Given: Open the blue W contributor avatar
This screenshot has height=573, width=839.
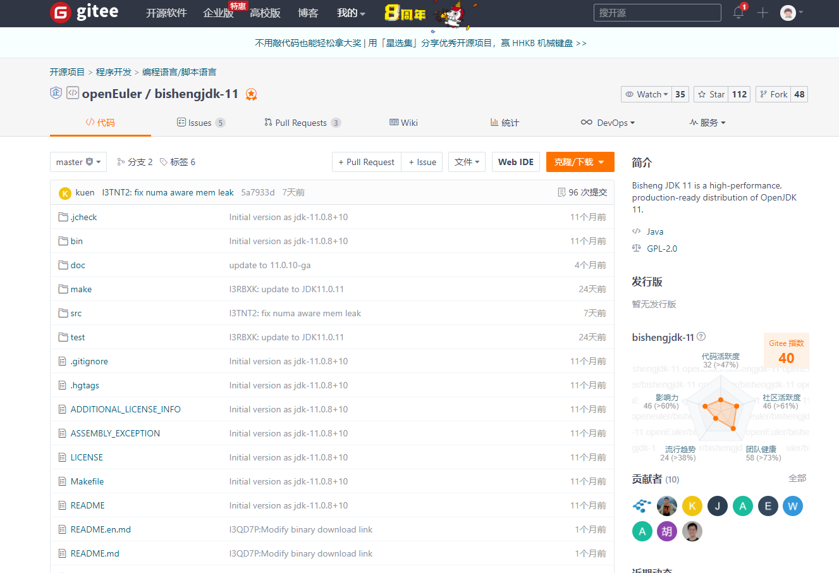Looking at the screenshot, I should click(x=793, y=506).
